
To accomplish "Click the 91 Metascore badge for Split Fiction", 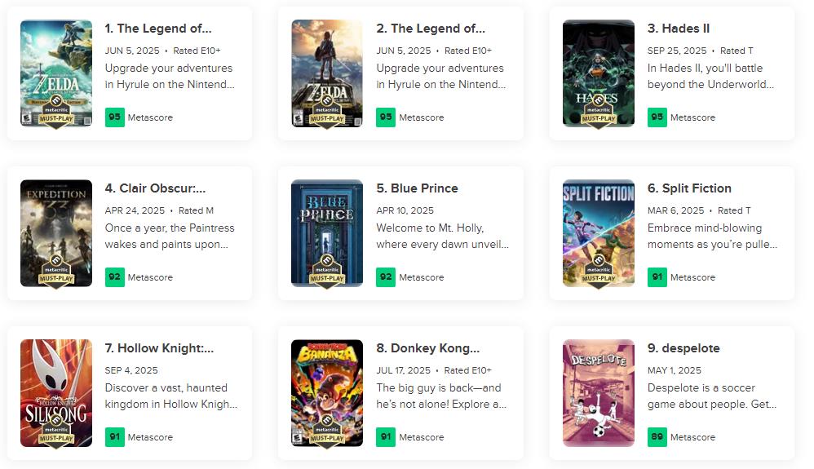I will pos(657,277).
